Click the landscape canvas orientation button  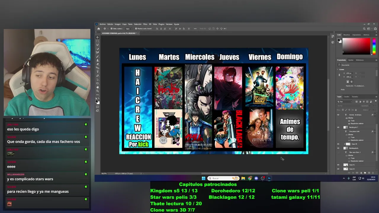point(351,81)
